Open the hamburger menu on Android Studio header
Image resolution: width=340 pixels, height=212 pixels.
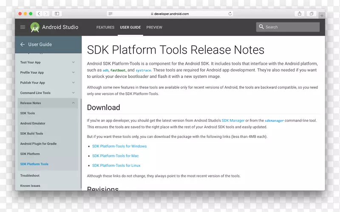click(23, 27)
